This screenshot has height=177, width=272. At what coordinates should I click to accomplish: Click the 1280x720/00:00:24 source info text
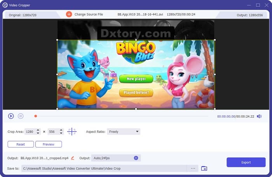(x=181, y=14)
